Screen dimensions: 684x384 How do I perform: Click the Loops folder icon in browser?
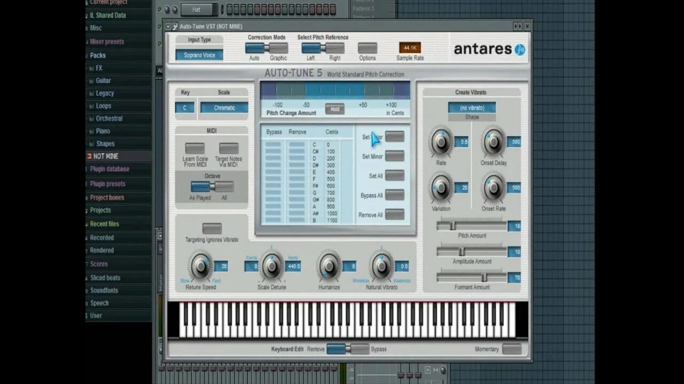[x=91, y=106]
